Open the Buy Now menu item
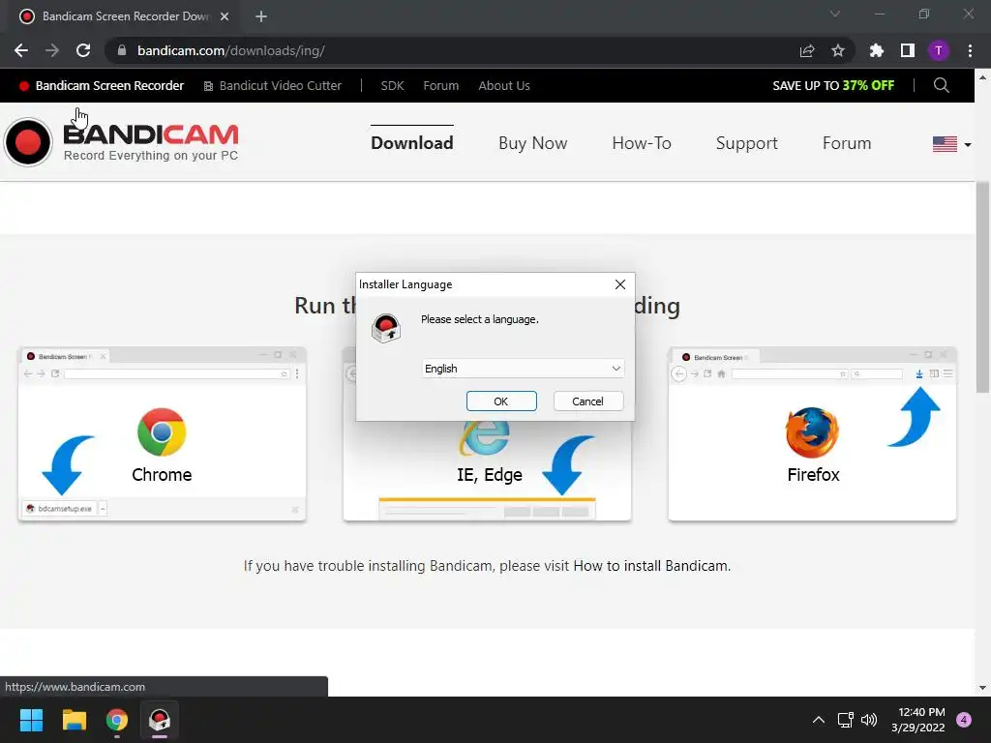The height and width of the screenshot is (743, 991). click(533, 143)
